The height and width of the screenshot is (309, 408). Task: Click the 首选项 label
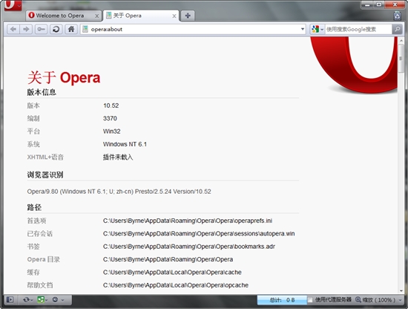(x=36, y=221)
